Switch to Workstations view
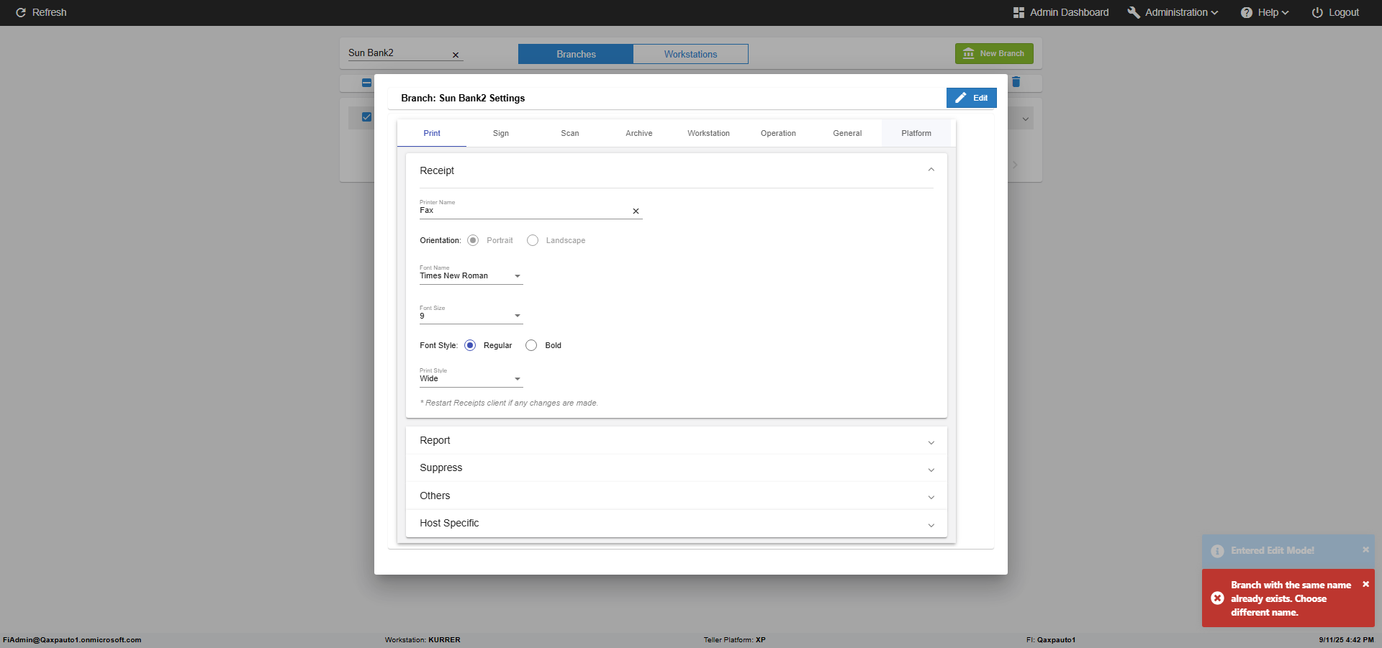The width and height of the screenshot is (1382, 648). click(691, 54)
